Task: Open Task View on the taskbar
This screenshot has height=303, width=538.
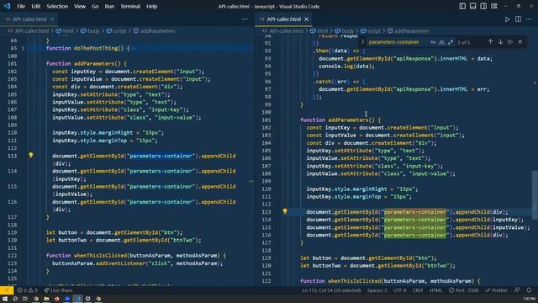Action: 25,299
